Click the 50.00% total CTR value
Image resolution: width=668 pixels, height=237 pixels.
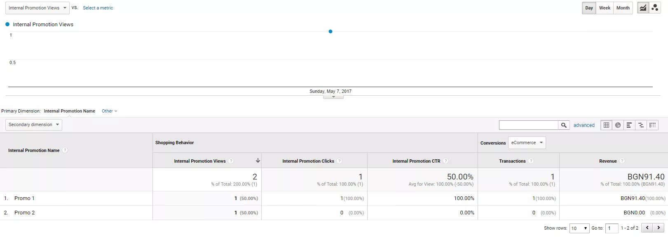tap(460, 177)
